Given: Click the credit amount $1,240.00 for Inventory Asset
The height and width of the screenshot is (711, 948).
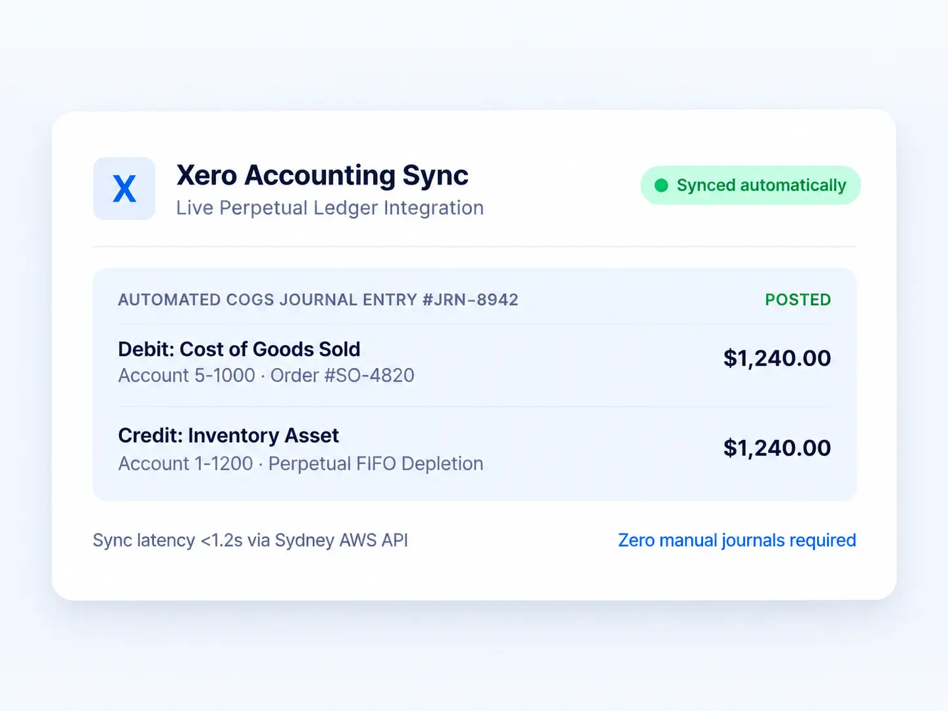Looking at the screenshot, I should click(777, 448).
